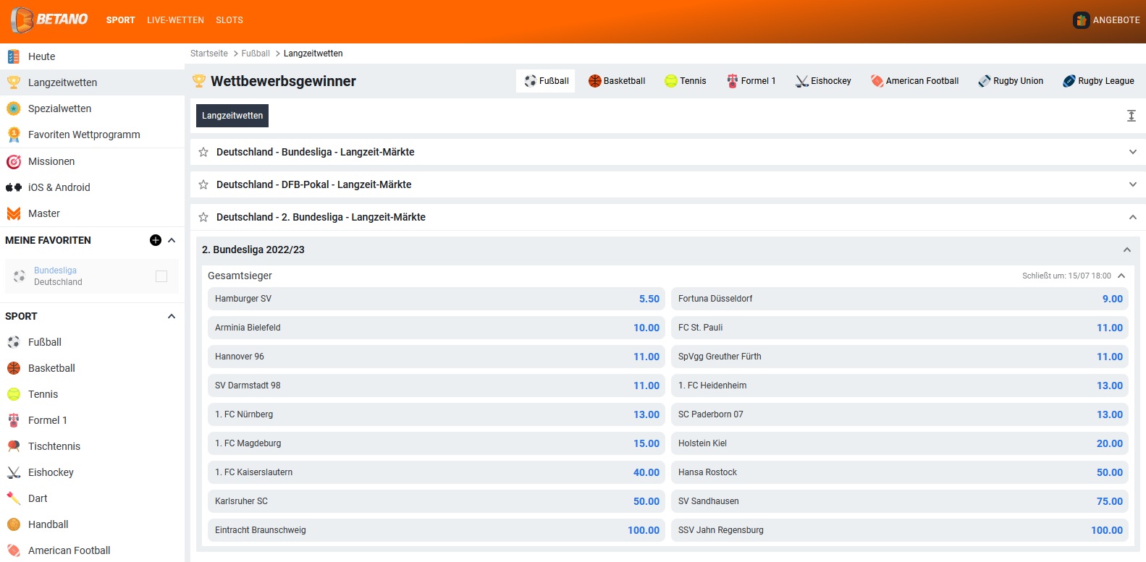The width and height of the screenshot is (1146, 562).
Task: Bet on FC St. Pauli at 11.00
Action: click(900, 328)
